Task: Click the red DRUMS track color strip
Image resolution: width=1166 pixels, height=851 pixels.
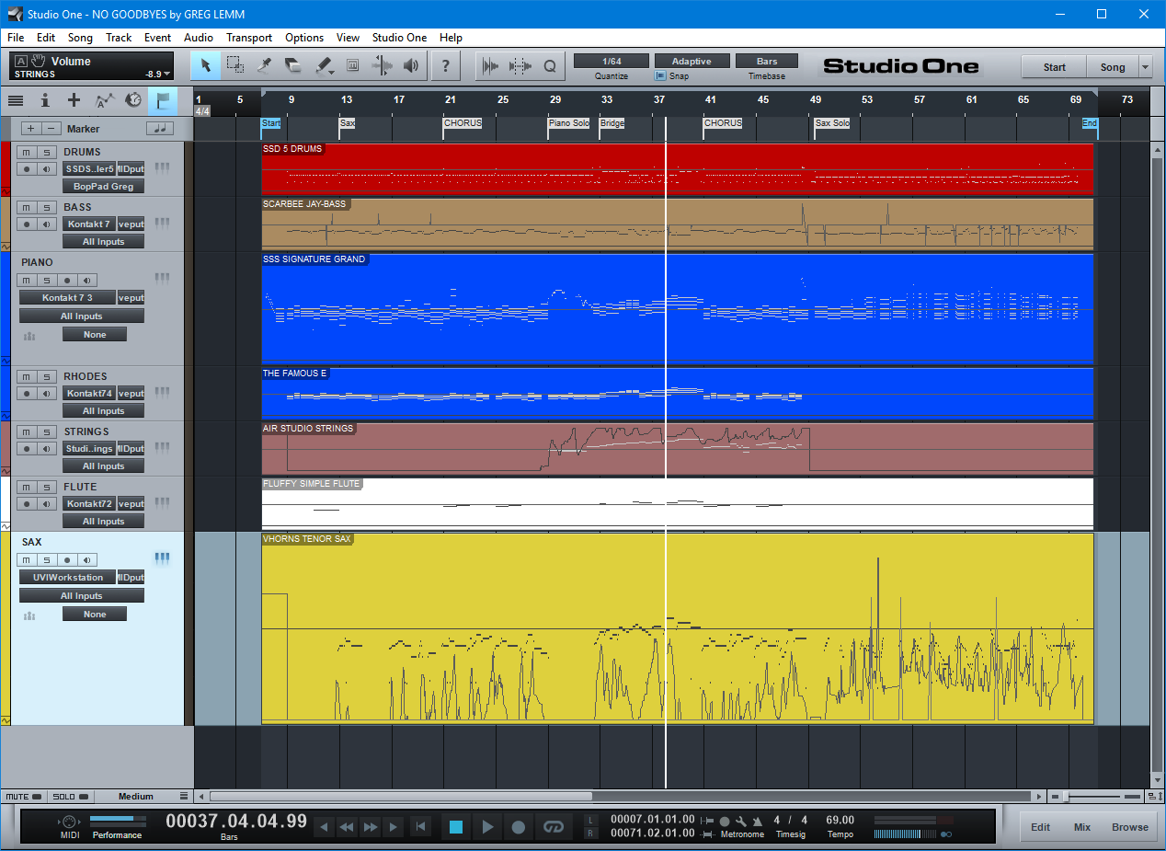Action: click(6, 168)
